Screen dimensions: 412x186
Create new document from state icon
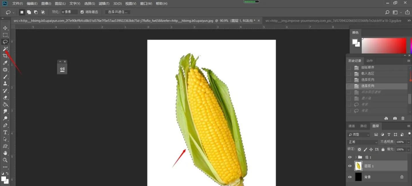point(386,118)
